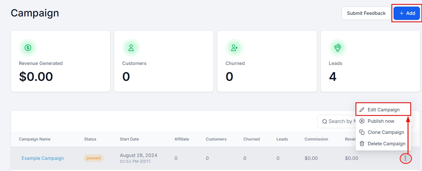The image size is (422, 171).
Task: Click the paused status badge
Action: click(x=93, y=158)
